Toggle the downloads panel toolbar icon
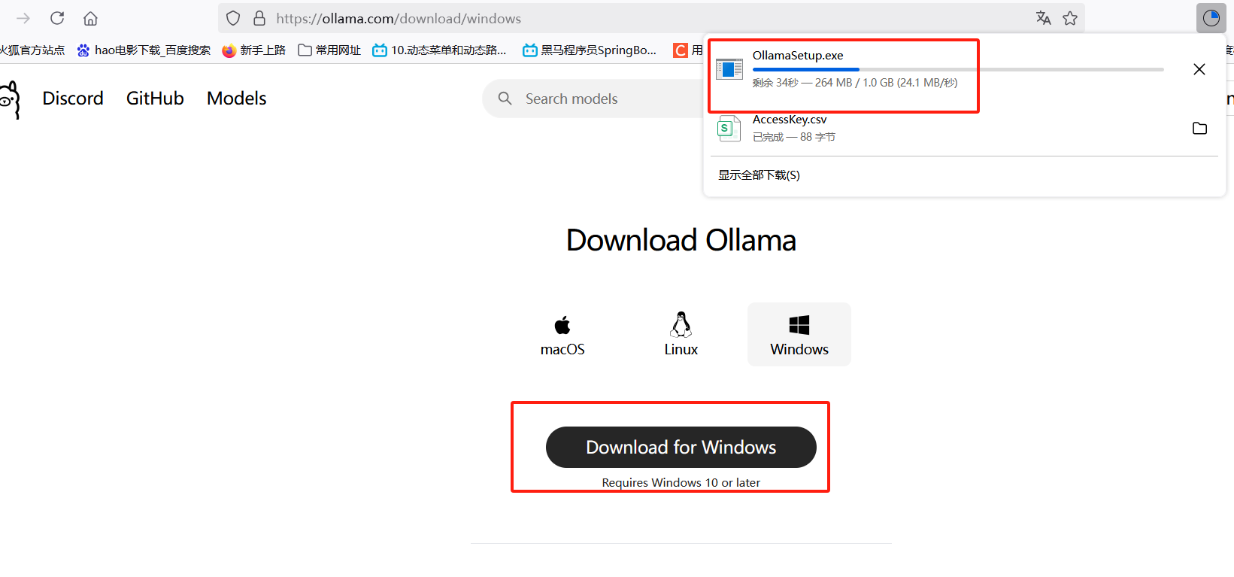Image resolution: width=1234 pixels, height=577 pixels. coord(1211,18)
